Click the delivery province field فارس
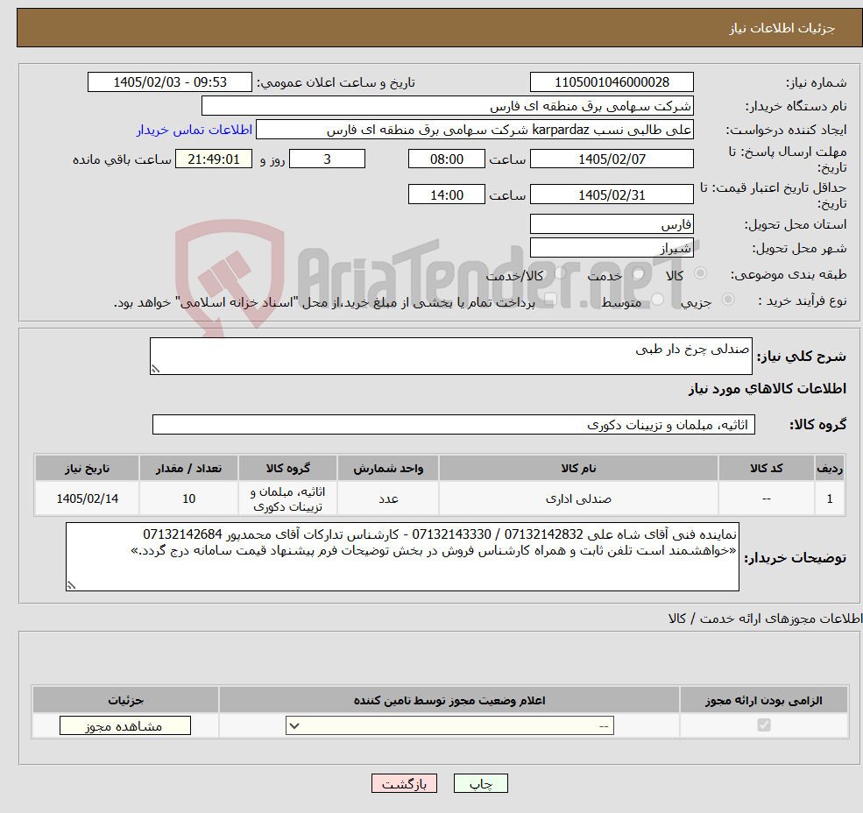The image size is (863, 813). tap(612, 224)
